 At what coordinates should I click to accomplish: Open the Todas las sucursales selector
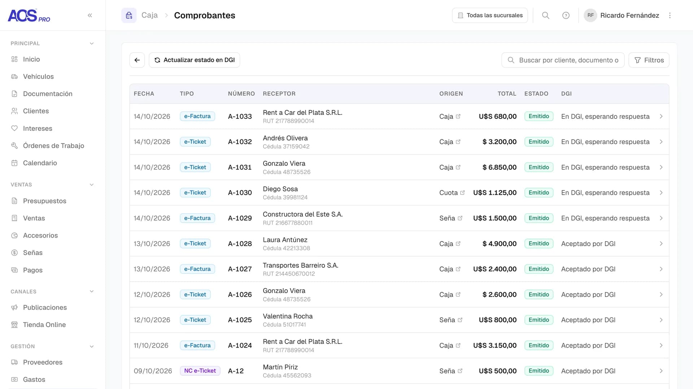pos(490,15)
